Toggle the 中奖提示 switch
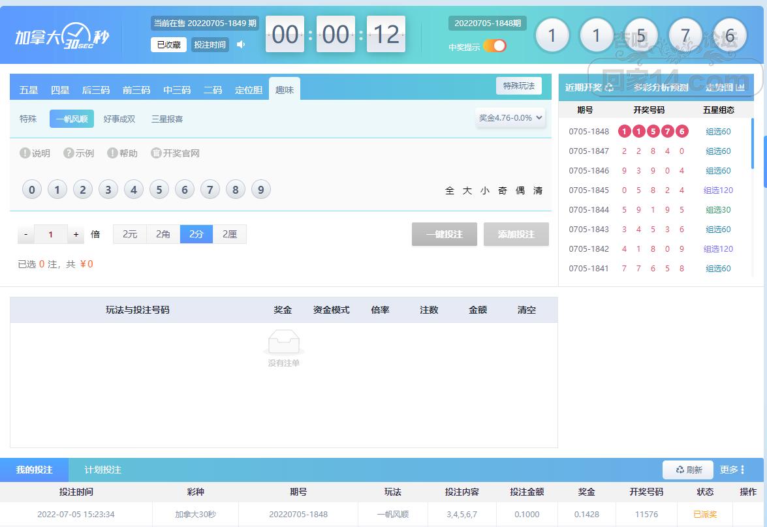Viewport: 767px width, 527px height. tap(495, 46)
